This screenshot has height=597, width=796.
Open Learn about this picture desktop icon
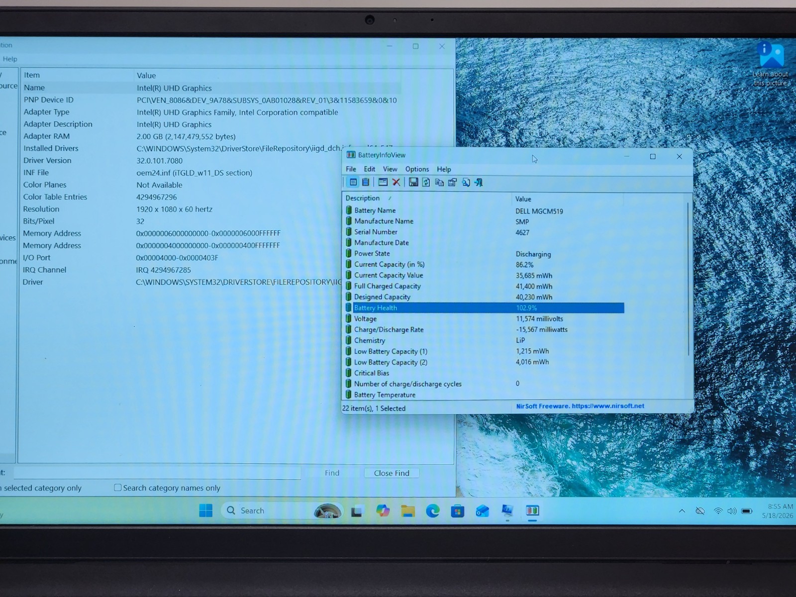pyautogui.click(x=770, y=65)
